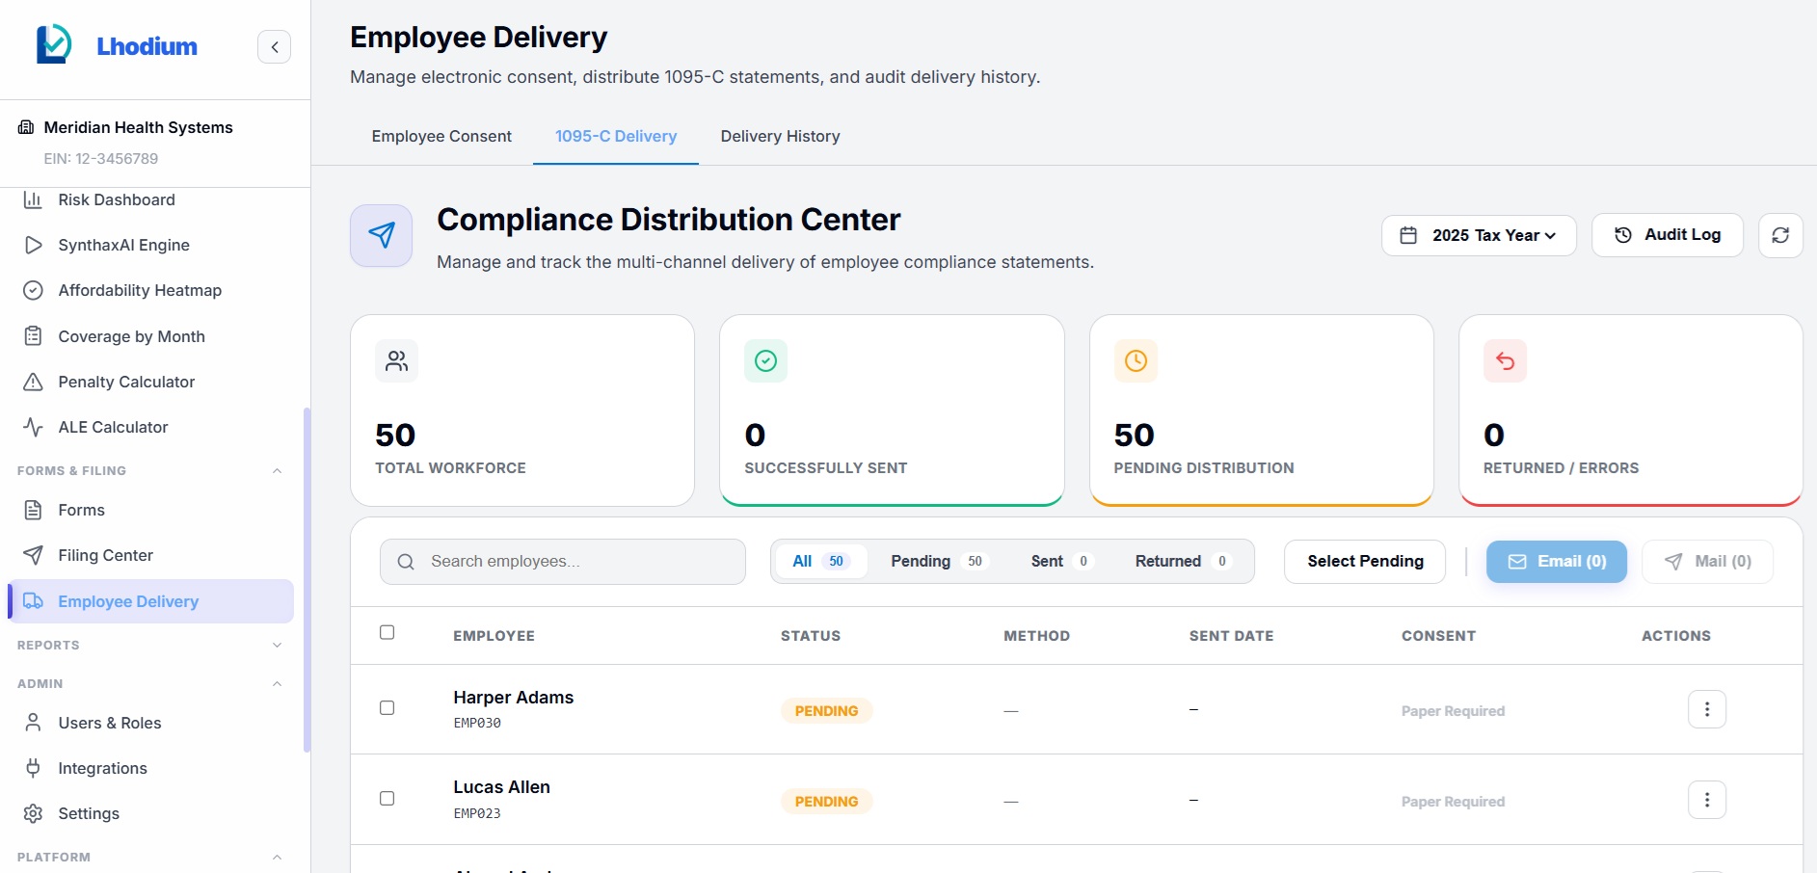Expand the Reports section
The height and width of the screenshot is (873, 1817).
(x=277, y=646)
